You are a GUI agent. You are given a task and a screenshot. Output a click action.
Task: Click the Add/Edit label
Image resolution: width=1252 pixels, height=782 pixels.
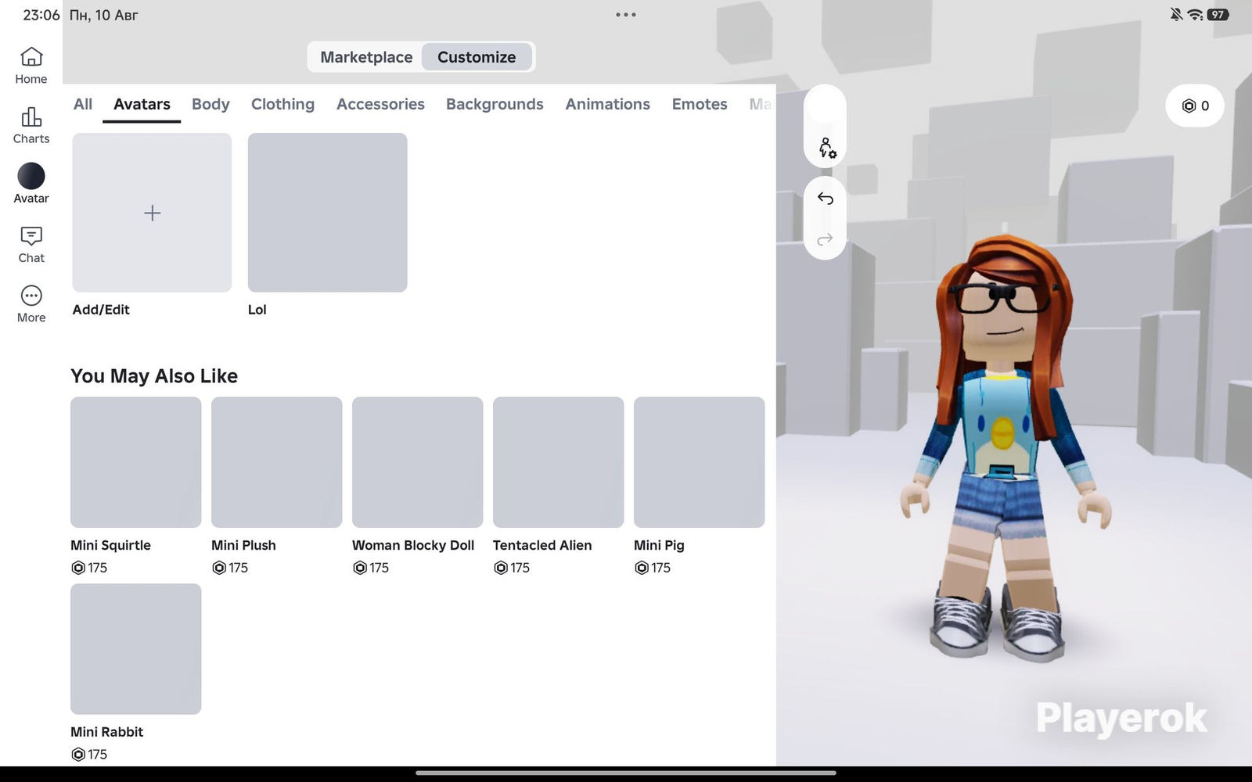pos(101,310)
